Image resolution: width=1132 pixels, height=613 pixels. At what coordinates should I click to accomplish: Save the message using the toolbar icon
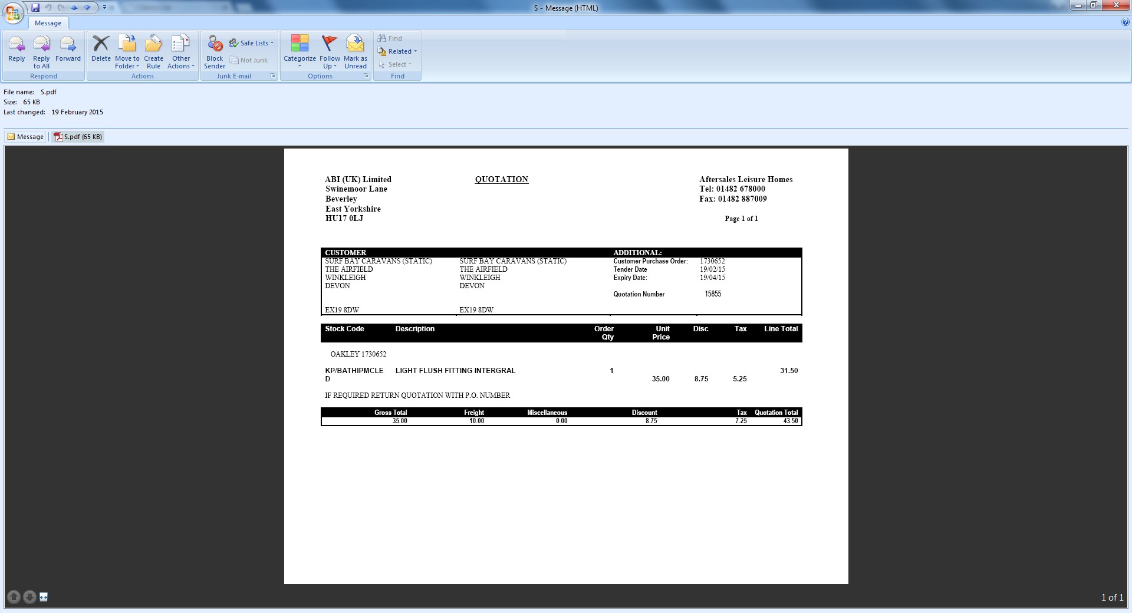35,8
